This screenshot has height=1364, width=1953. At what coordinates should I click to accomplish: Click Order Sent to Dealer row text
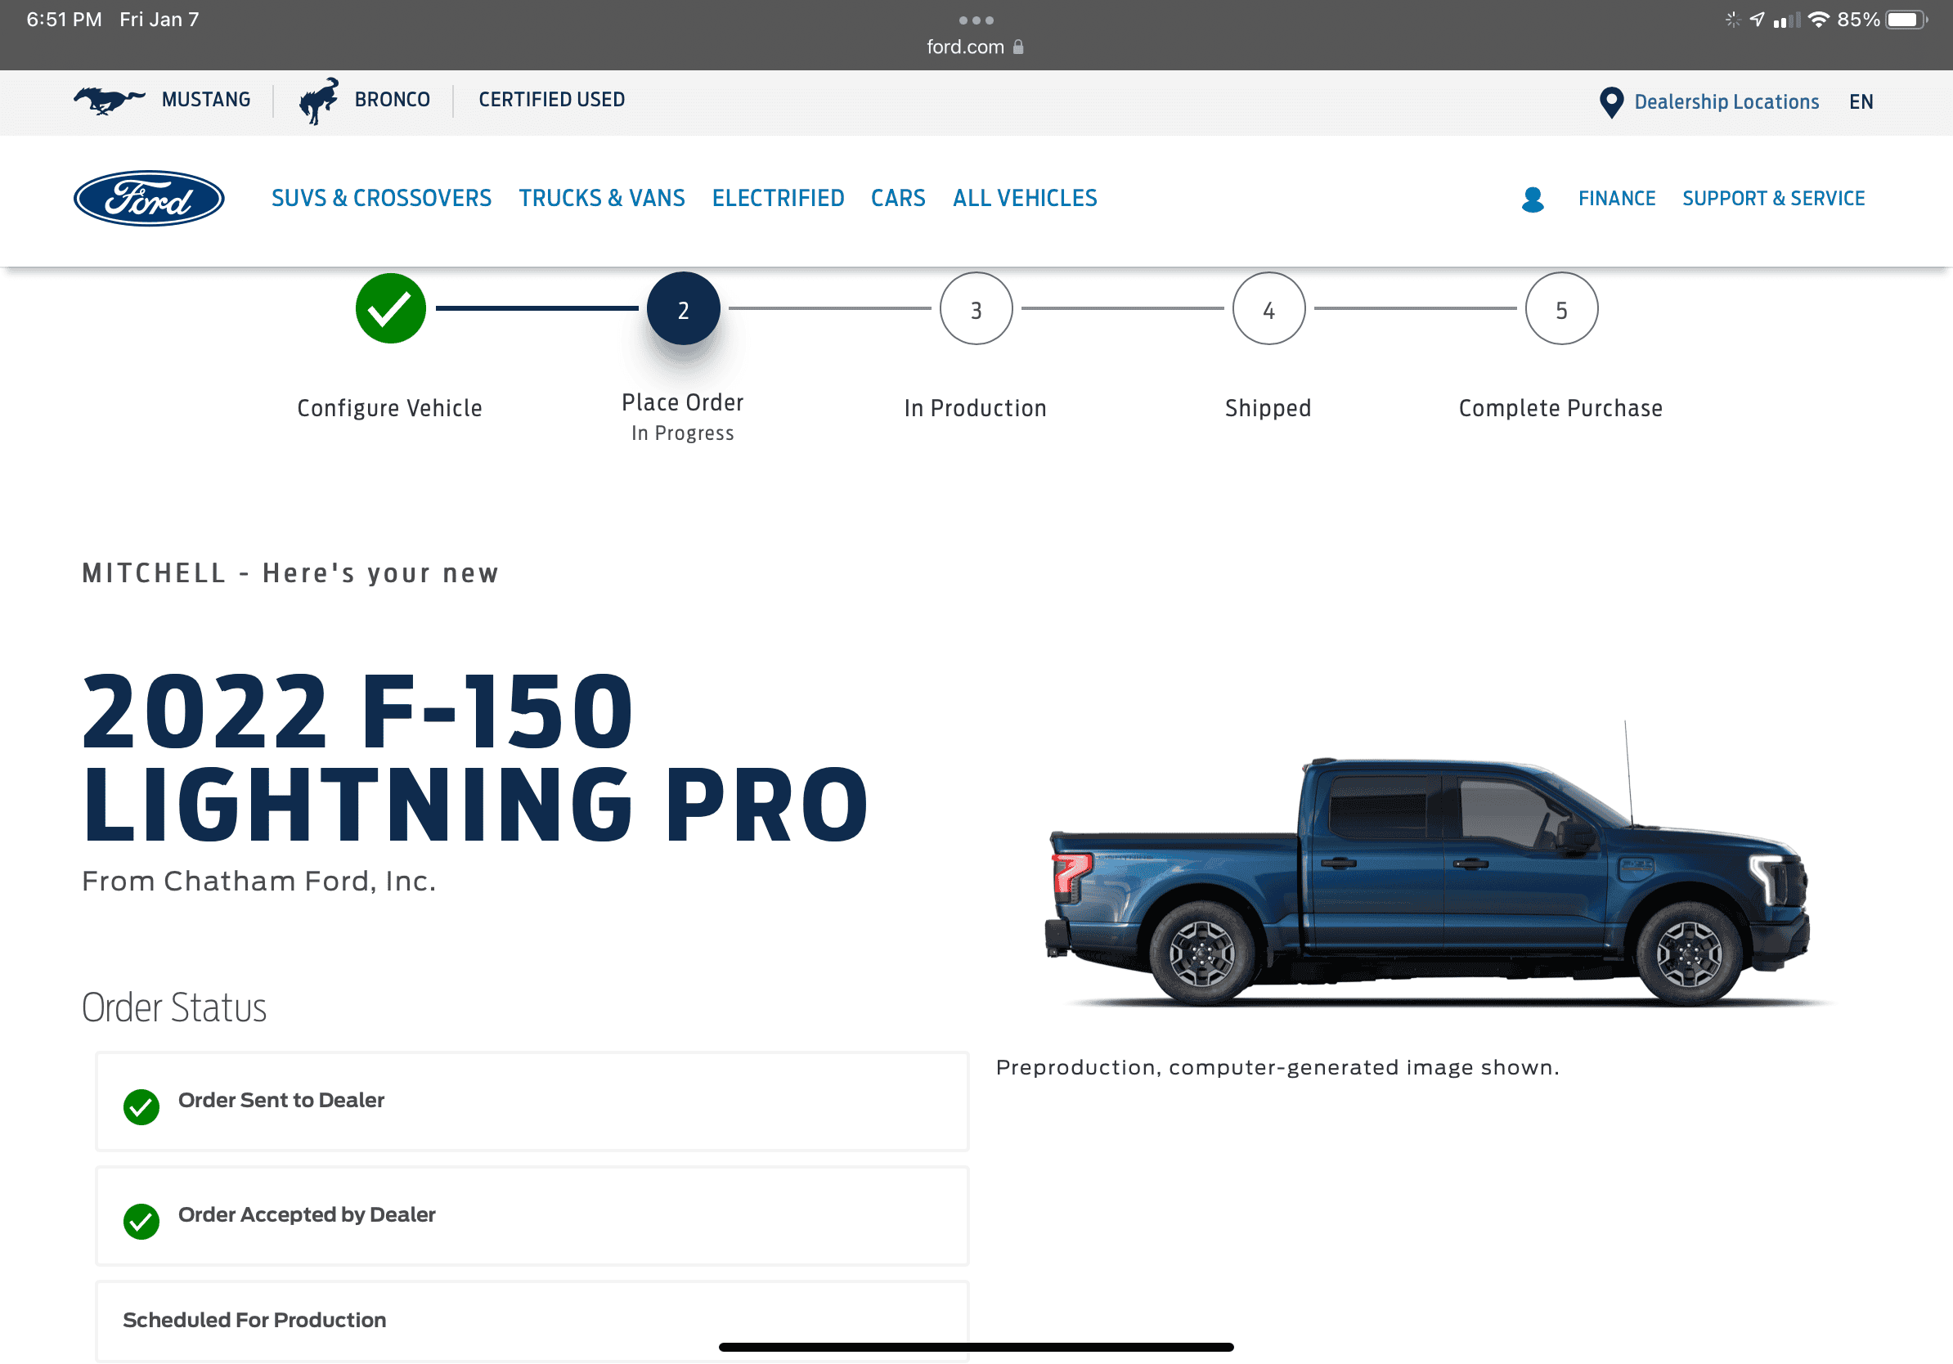coord(281,1100)
